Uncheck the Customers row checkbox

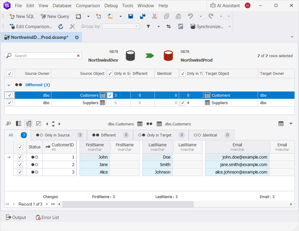point(10,95)
